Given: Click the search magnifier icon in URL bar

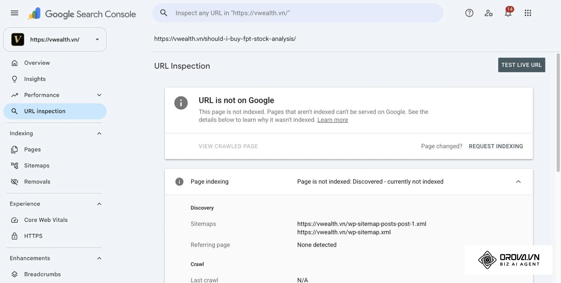Looking at the screenshot, I should (x=163, y=13).
